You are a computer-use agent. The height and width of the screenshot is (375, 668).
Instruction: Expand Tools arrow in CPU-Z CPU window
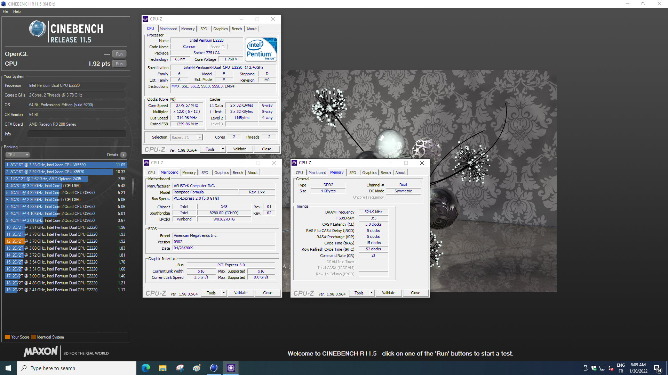tap(223, 149)
